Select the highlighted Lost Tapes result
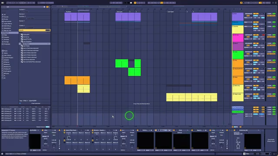 tap(35, 44)
